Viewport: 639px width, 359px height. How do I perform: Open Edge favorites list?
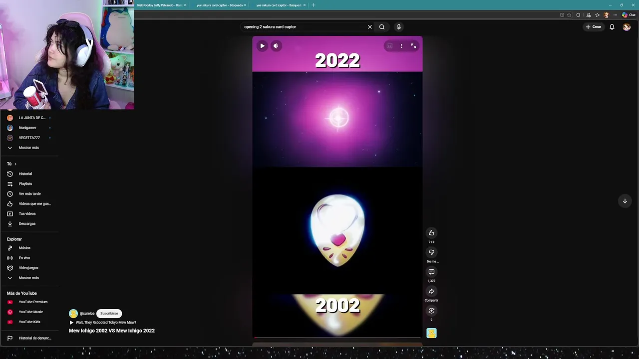(x=597, y=15)
